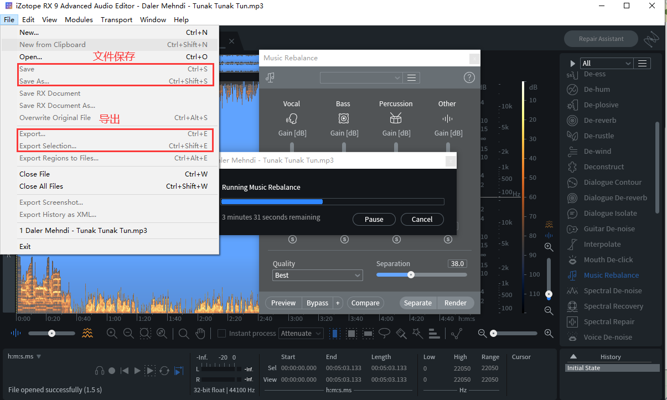
Task: Pause the Music Rebalance processing
Action: click(374, 219)
